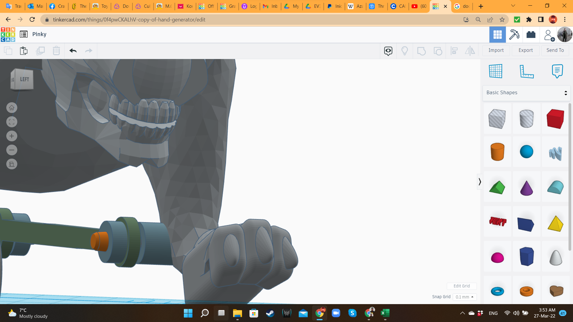The image size is (573, 322).
Task: Open the Basic Shapes dropdown
Action: tap(526, 93)
